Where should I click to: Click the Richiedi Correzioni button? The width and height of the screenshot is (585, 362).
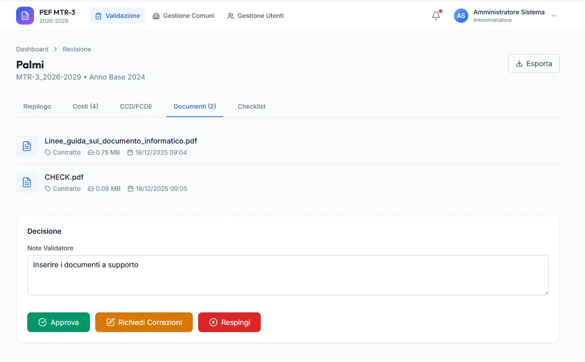coord(144,322)
